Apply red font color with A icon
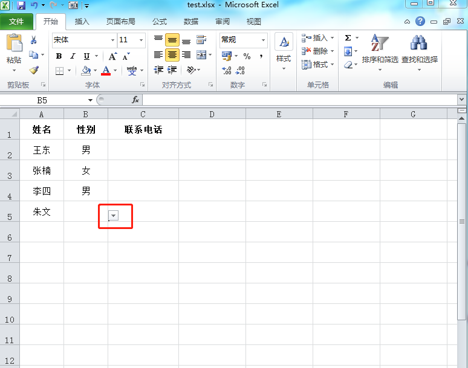This screenshot has height=368, width=468. click(x=106, y=71)
